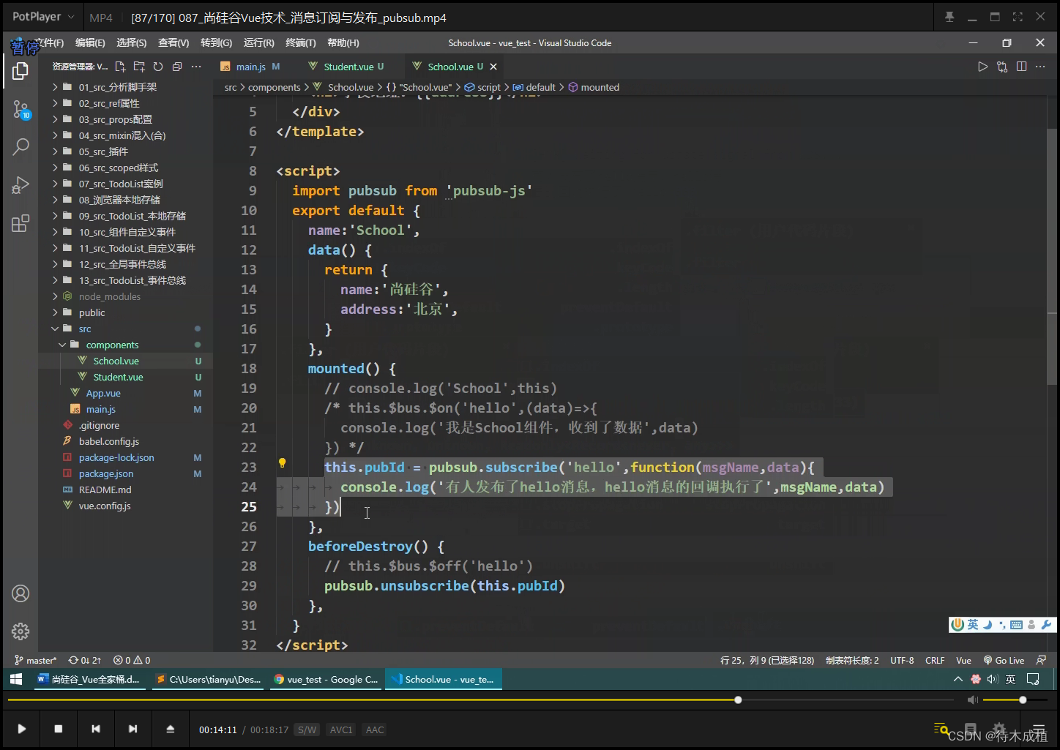Click errors and warnings count in status bar

click(x=132, y=660)
